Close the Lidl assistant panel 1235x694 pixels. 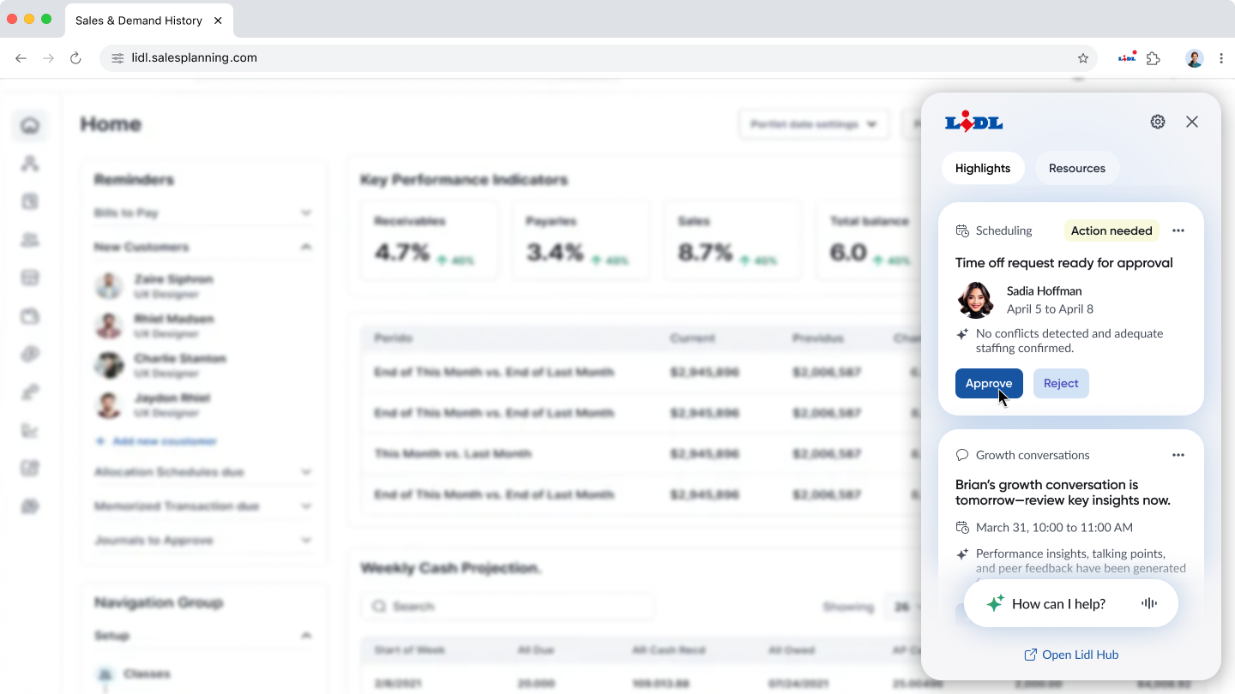(1192, 122)
